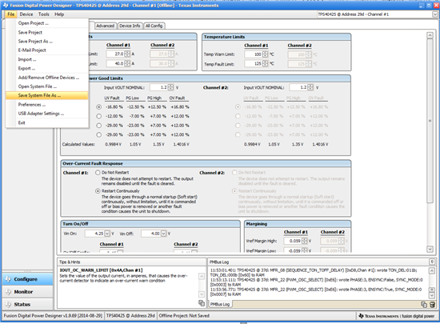This screenshot has height=324, width=440.
Task: Click scroll up arrow of main config panel
Action: coord(430,36)
